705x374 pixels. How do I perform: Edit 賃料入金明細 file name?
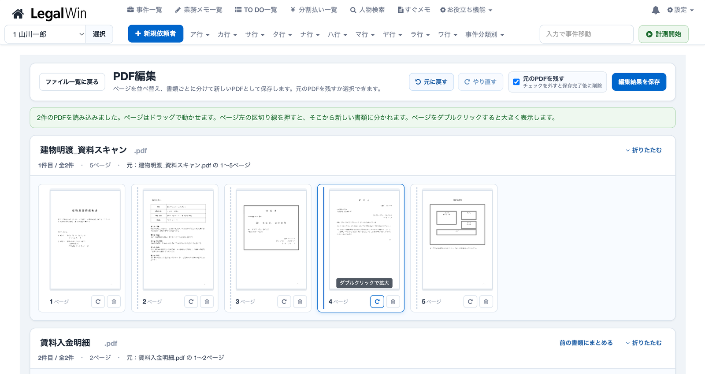click(65, 343)
